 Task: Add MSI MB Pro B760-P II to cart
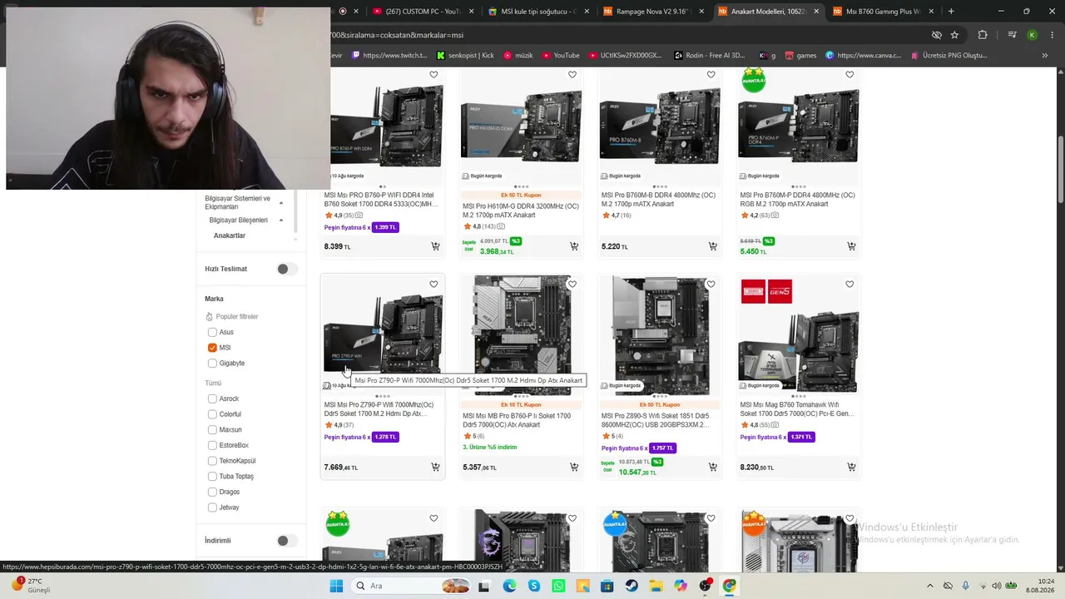click(x=574, y=468)
